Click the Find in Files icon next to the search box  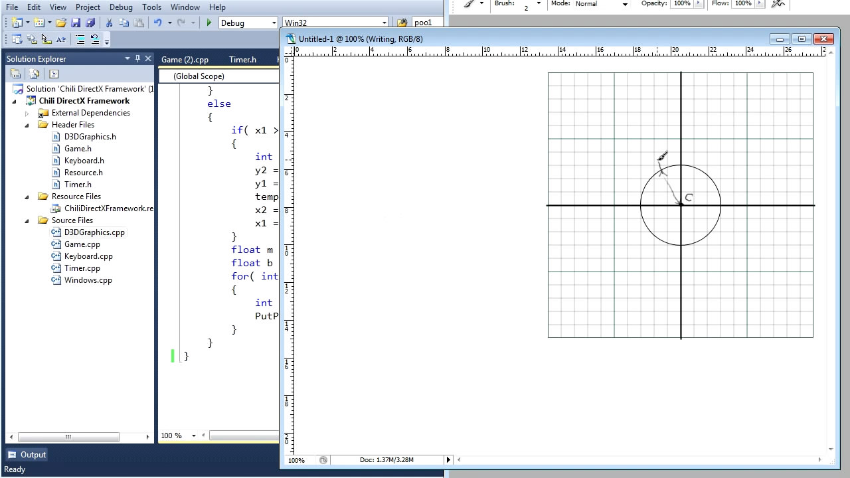402,23
